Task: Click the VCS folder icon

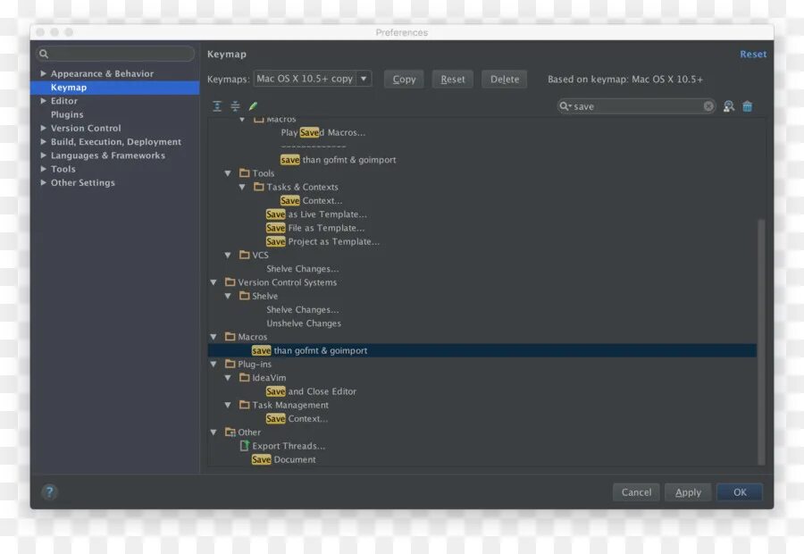Action: coord(245,255)
